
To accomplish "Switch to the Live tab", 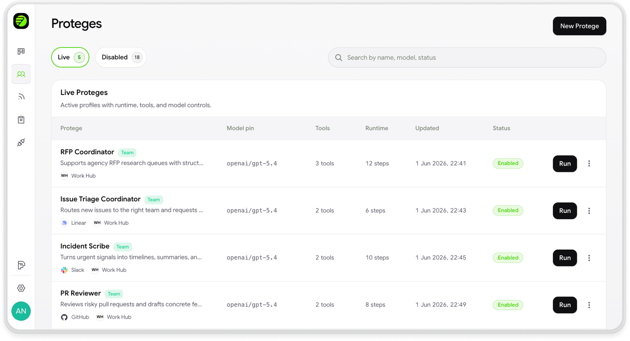I will 70,57.
